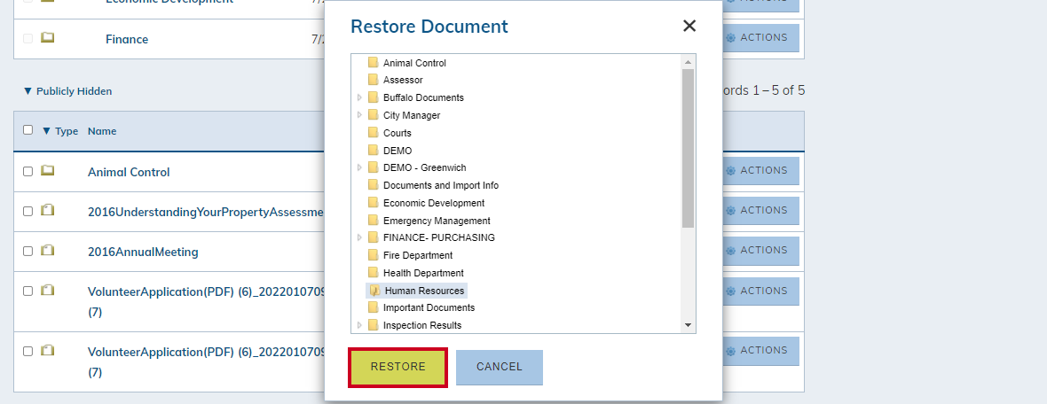Close the Restore Document dialog with X
The height and width of the screenshot is (404, 1047).
tap(689, 26)
